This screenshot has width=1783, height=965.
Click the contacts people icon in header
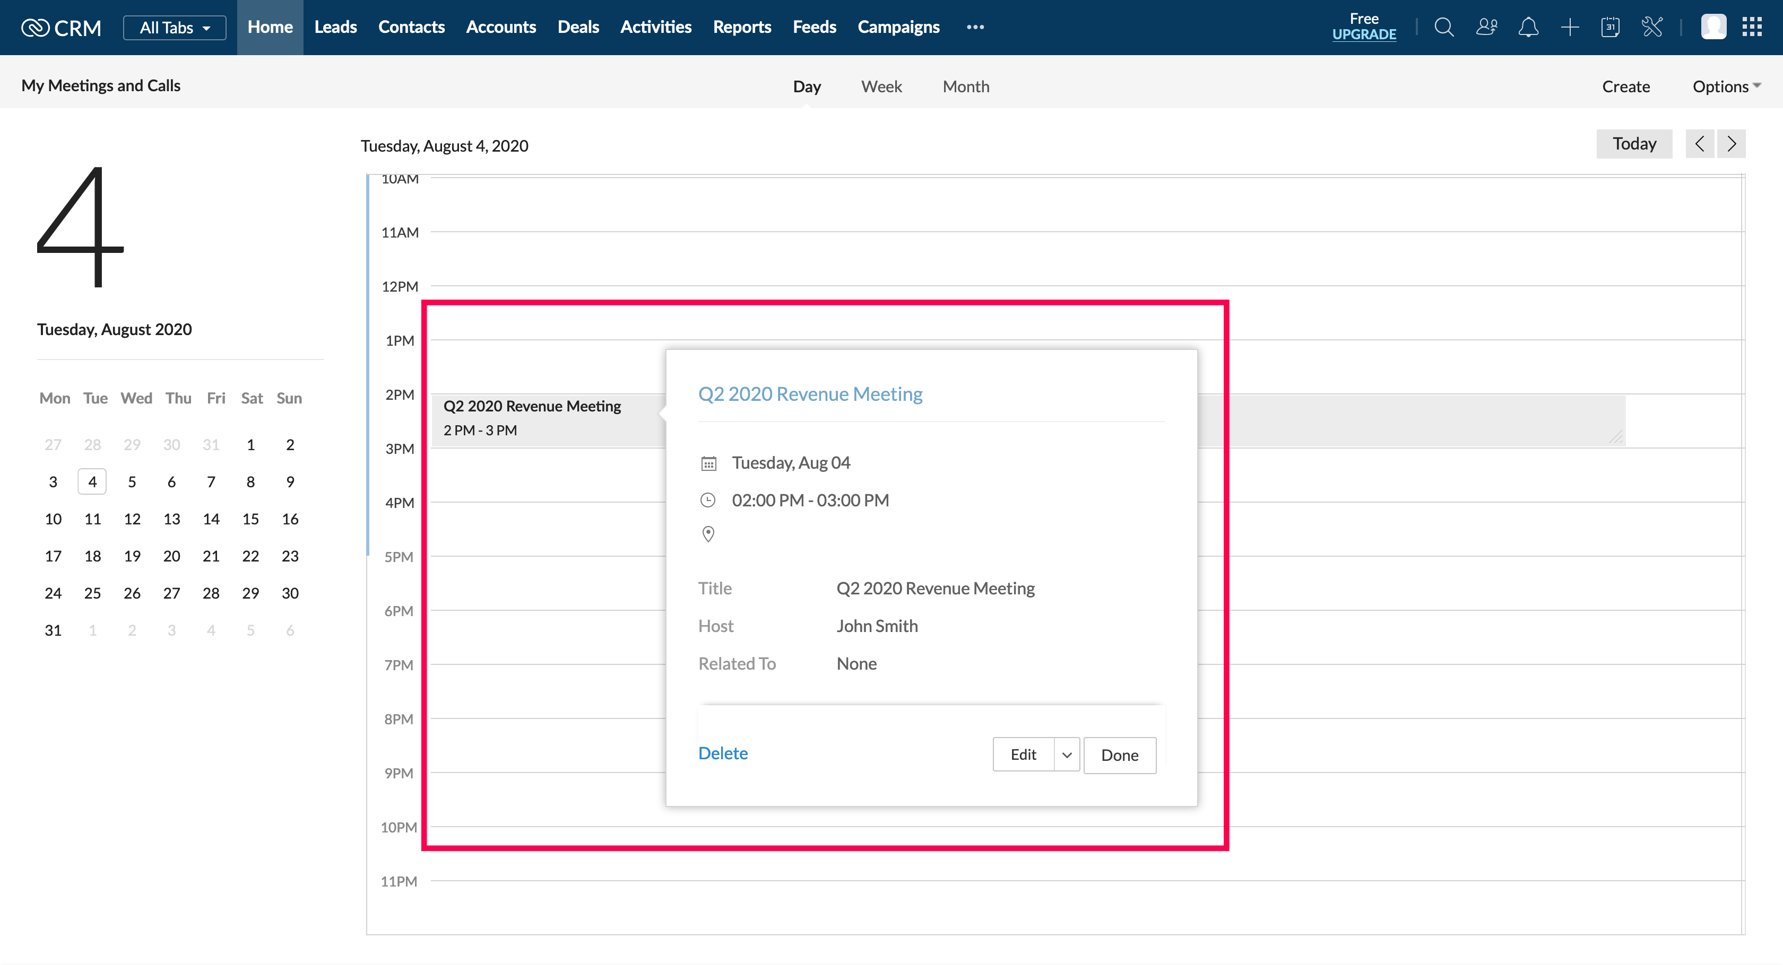click(1486, 28)
